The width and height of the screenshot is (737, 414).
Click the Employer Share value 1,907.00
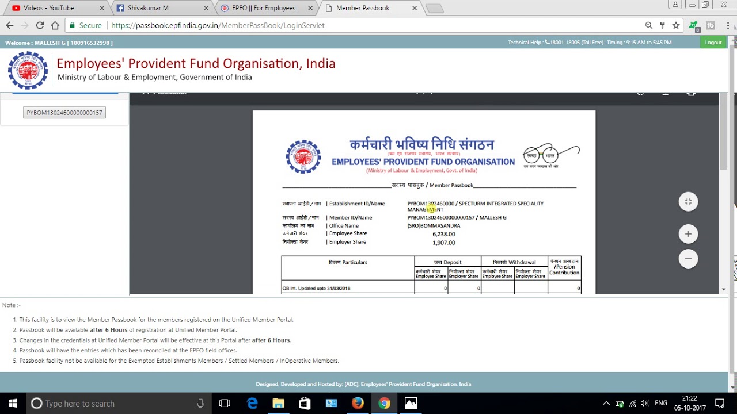coord(444,243)
